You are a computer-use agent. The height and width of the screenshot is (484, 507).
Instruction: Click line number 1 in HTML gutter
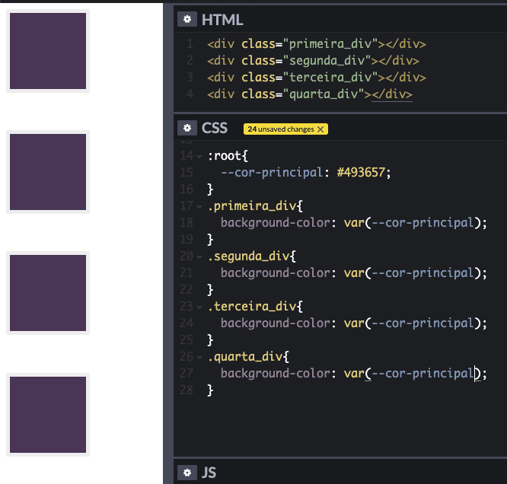click(x=190, y=44)
